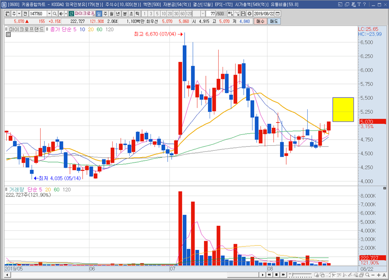Zoom out chart with minus icon
389x280 pixels.
[x=373, y=275]
